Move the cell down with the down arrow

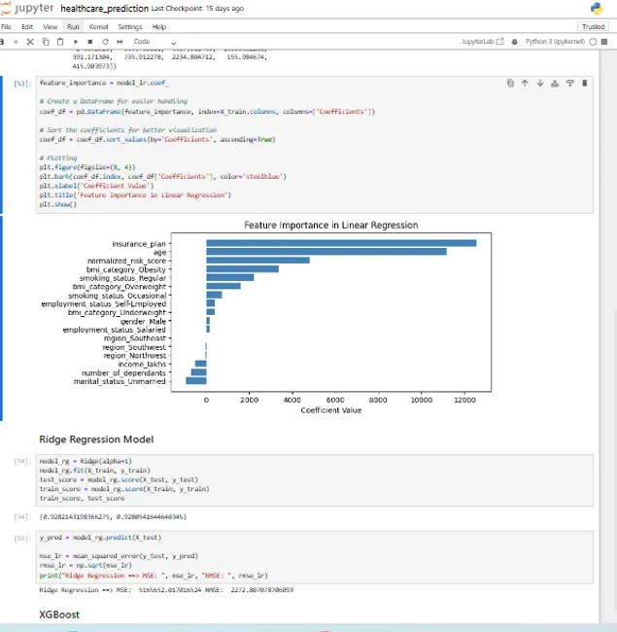click(539, 84)
